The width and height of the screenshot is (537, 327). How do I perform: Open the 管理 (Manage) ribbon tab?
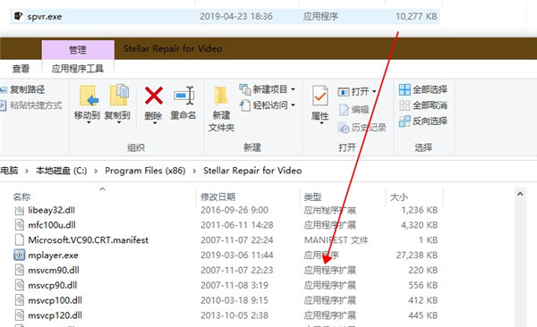coord(78,50)
